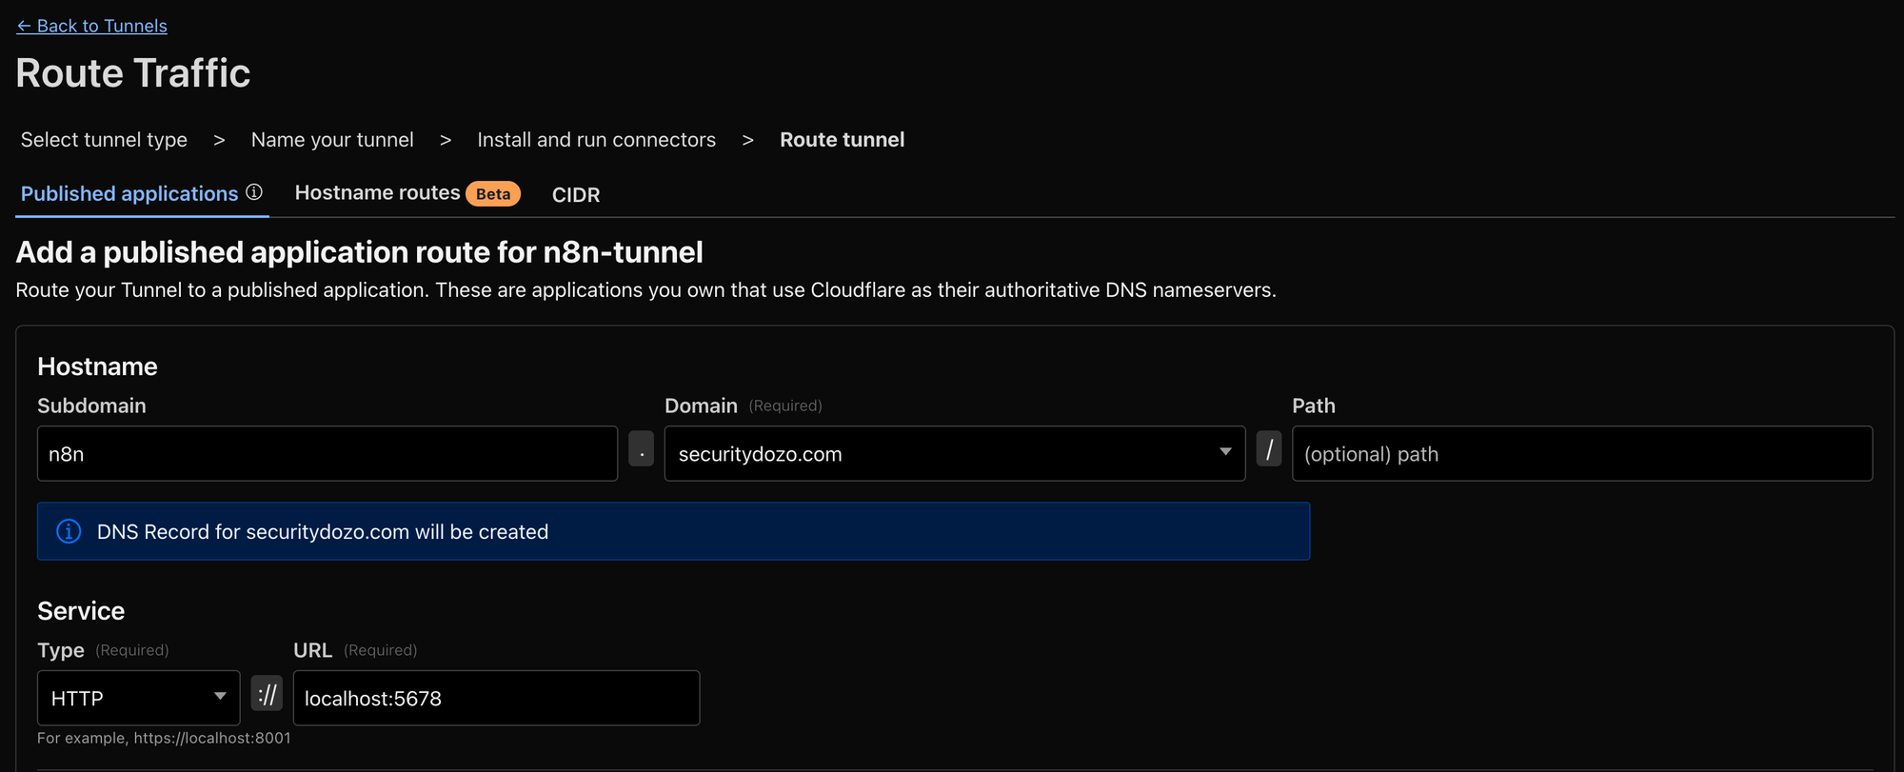Viewport: 1904px width, 772px height.
Task: Open the Published applications tab
Action: pyautogui.click(x=129, y=193)
